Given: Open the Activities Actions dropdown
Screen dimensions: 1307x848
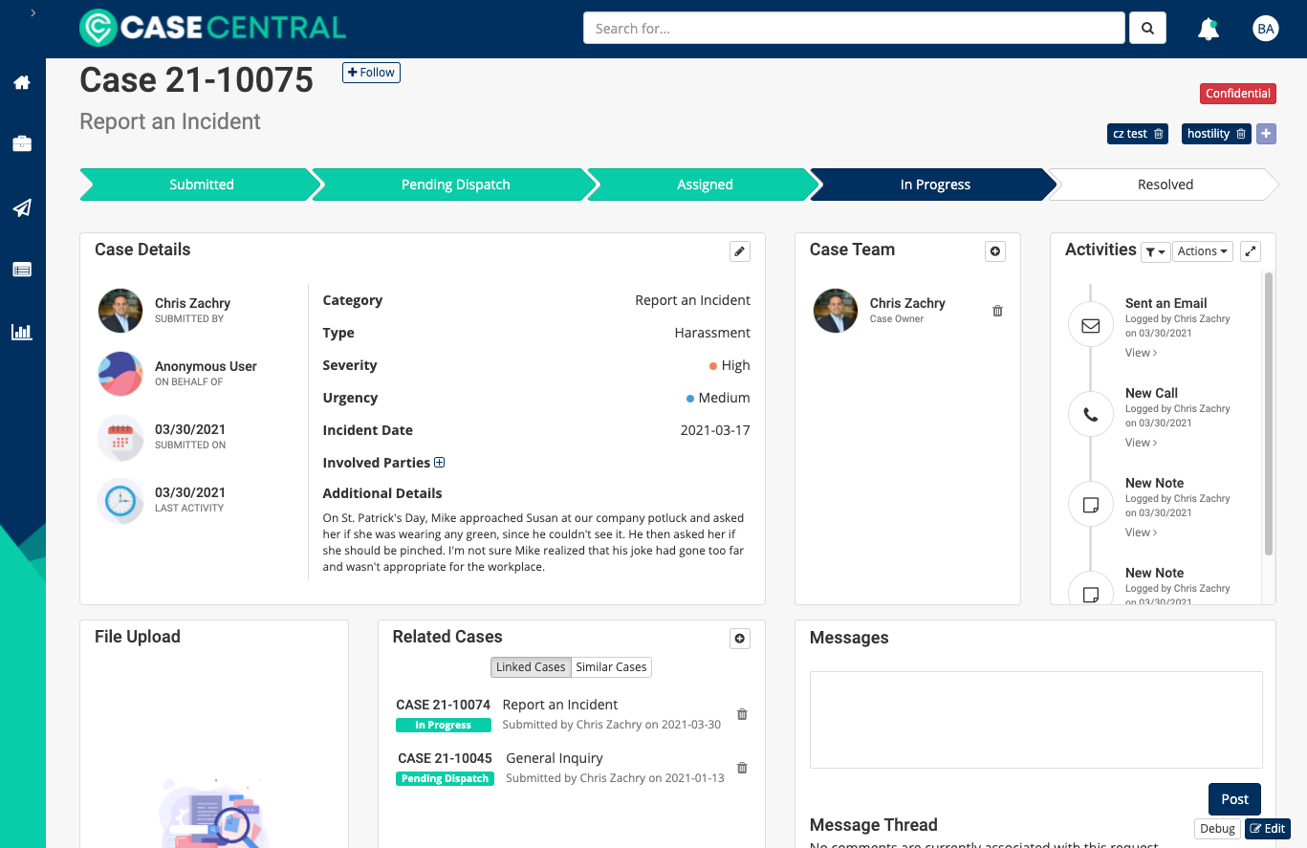Looking at the screenshot, I should (1203, 251).
